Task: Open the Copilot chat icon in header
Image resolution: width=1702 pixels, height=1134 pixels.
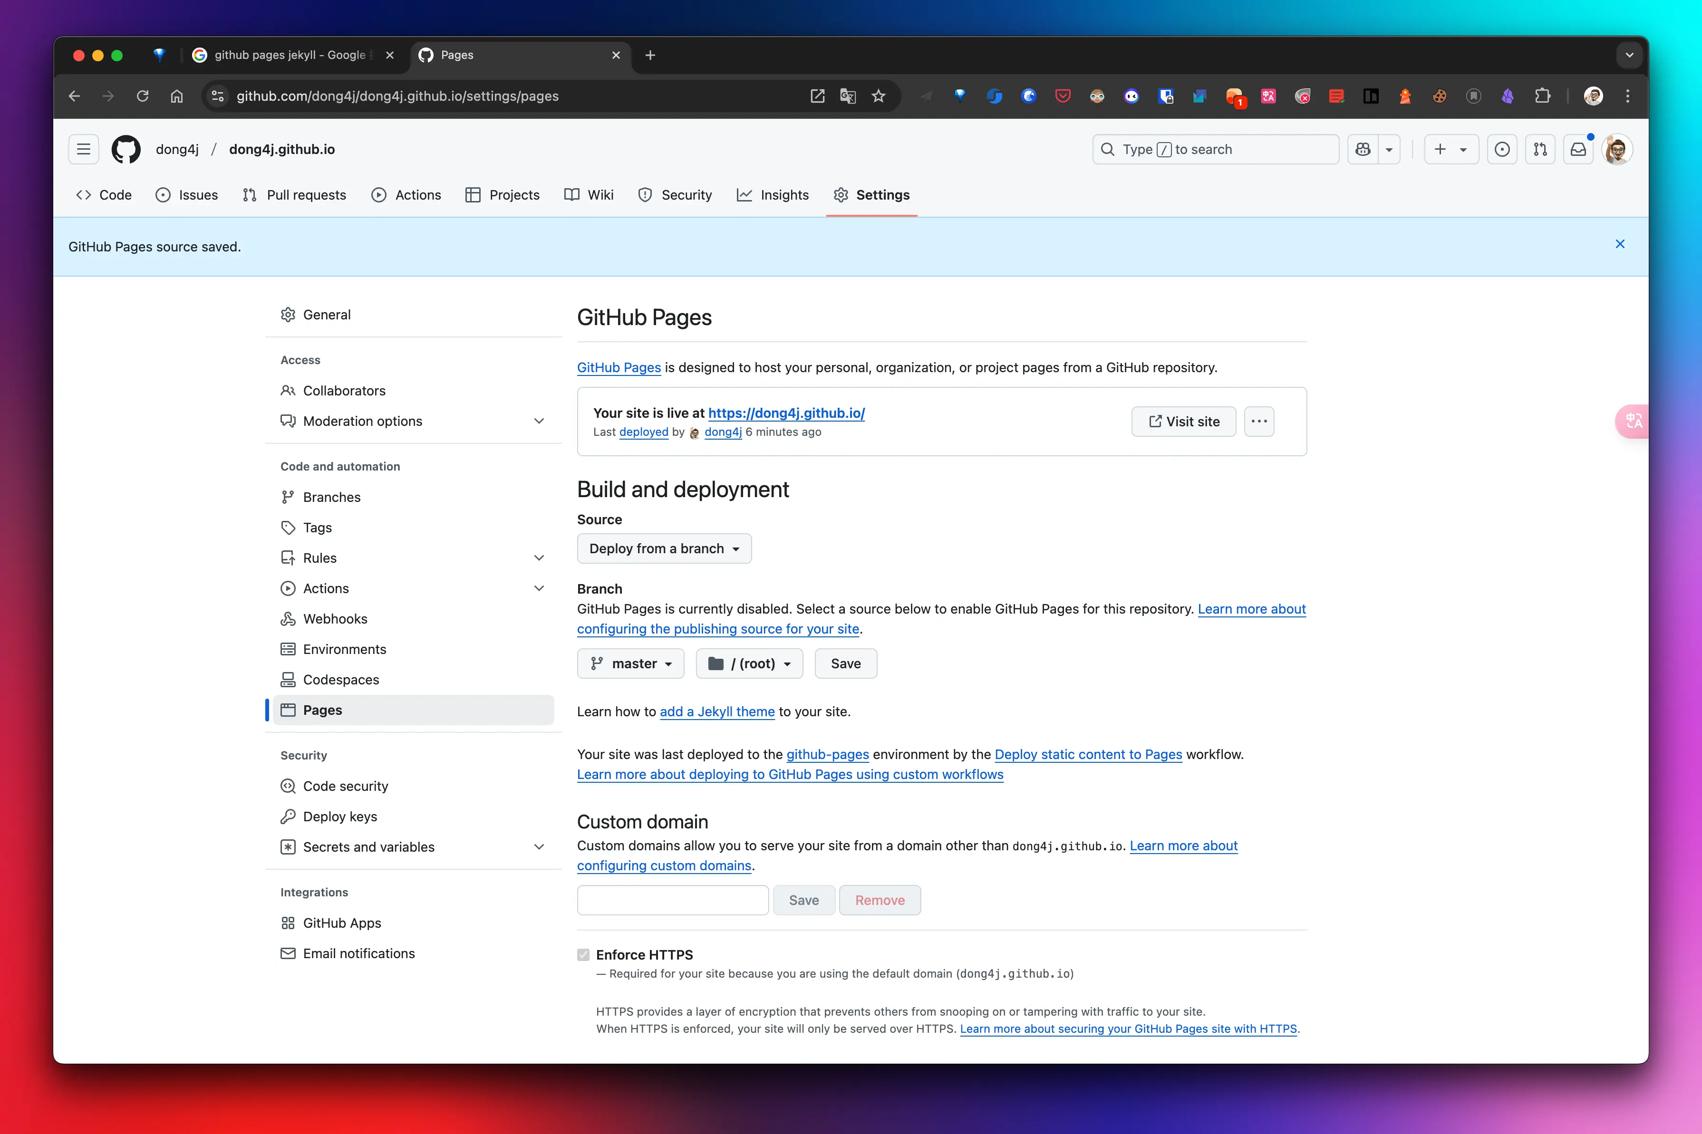Action: point(1363,150)
